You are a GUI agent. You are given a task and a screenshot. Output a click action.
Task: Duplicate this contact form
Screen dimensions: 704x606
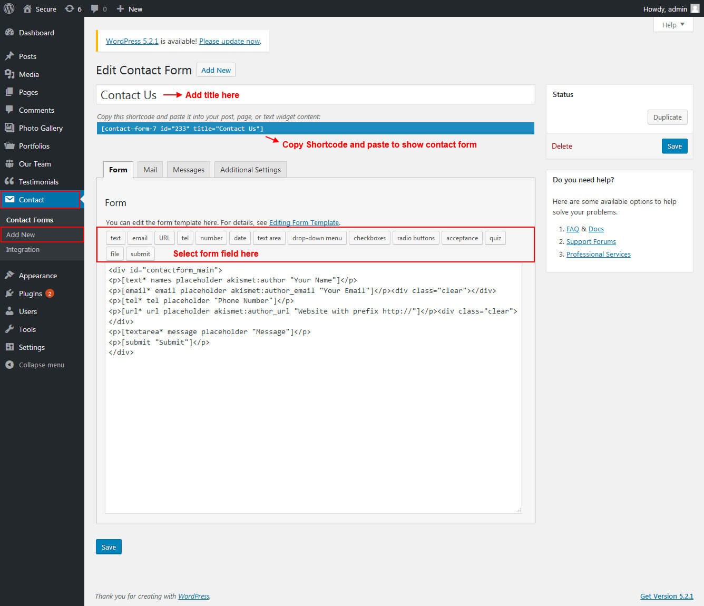point(667,117)
